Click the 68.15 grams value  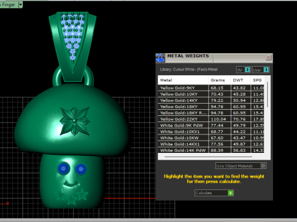(x=217, y=88)
